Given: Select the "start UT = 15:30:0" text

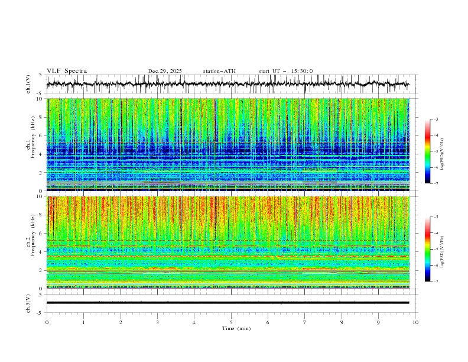Looking at the screenshot, I should [x=285, y=71].
